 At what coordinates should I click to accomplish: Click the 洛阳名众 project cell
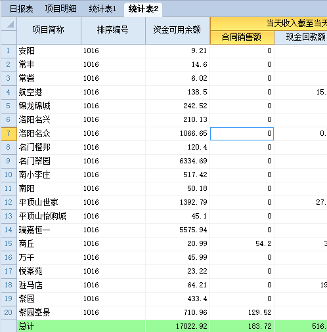49,134
